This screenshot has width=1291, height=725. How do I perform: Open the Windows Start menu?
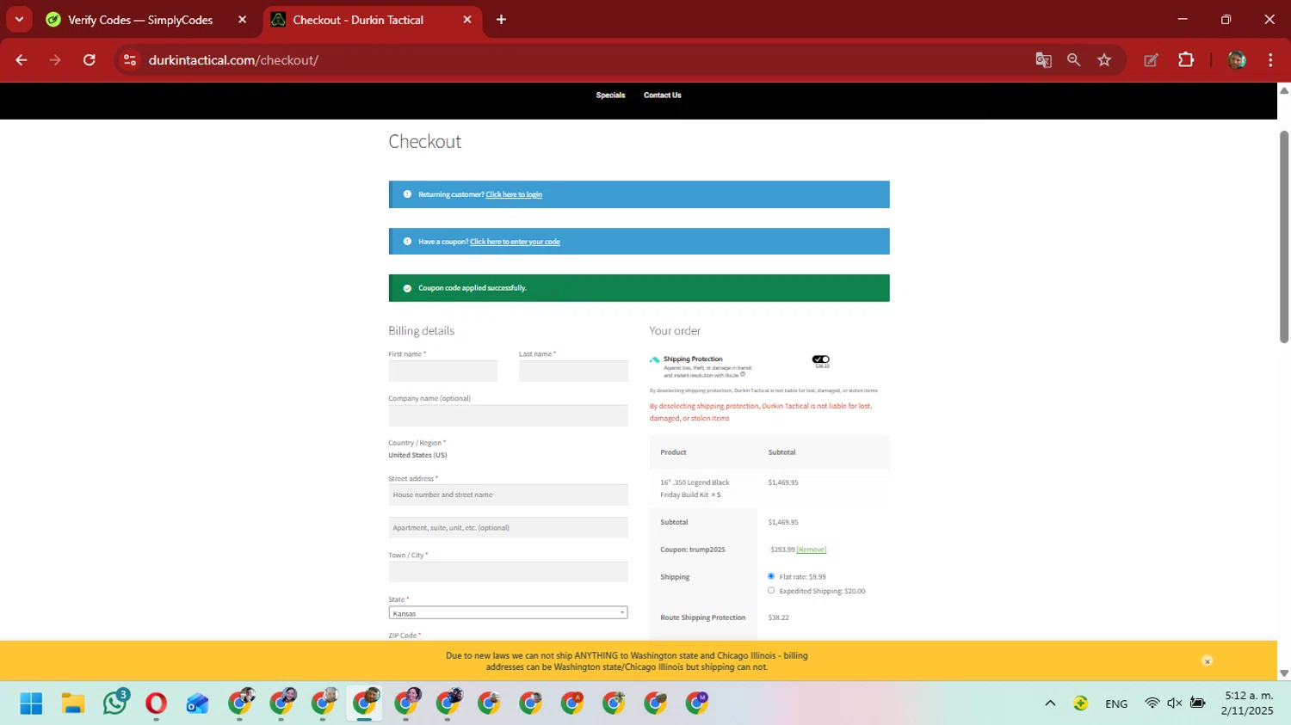[31, 703]
